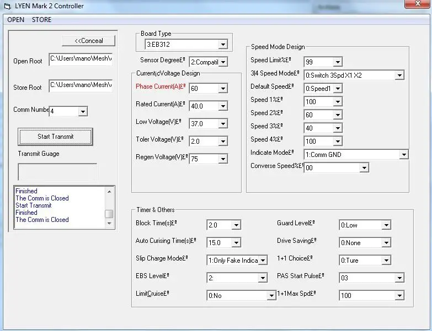432x331 pixels.
Task: Open the Phase Current(A) dropdown
Action: pos(223,89)
